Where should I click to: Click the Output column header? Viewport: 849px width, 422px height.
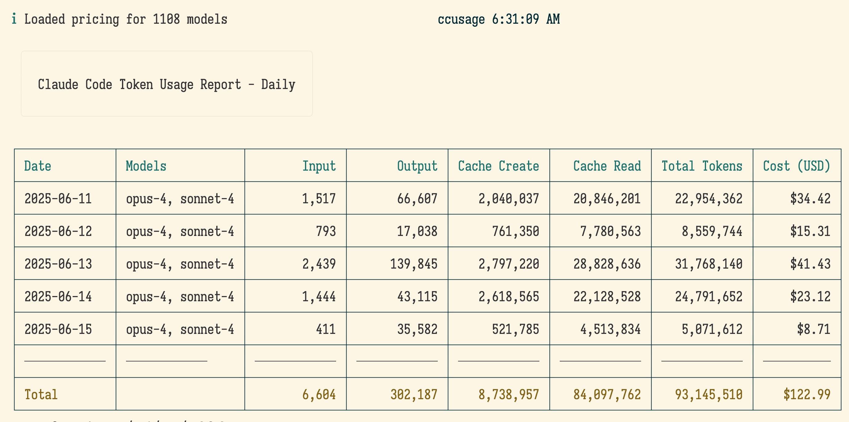pyautogui.click(x=417, y=166)
